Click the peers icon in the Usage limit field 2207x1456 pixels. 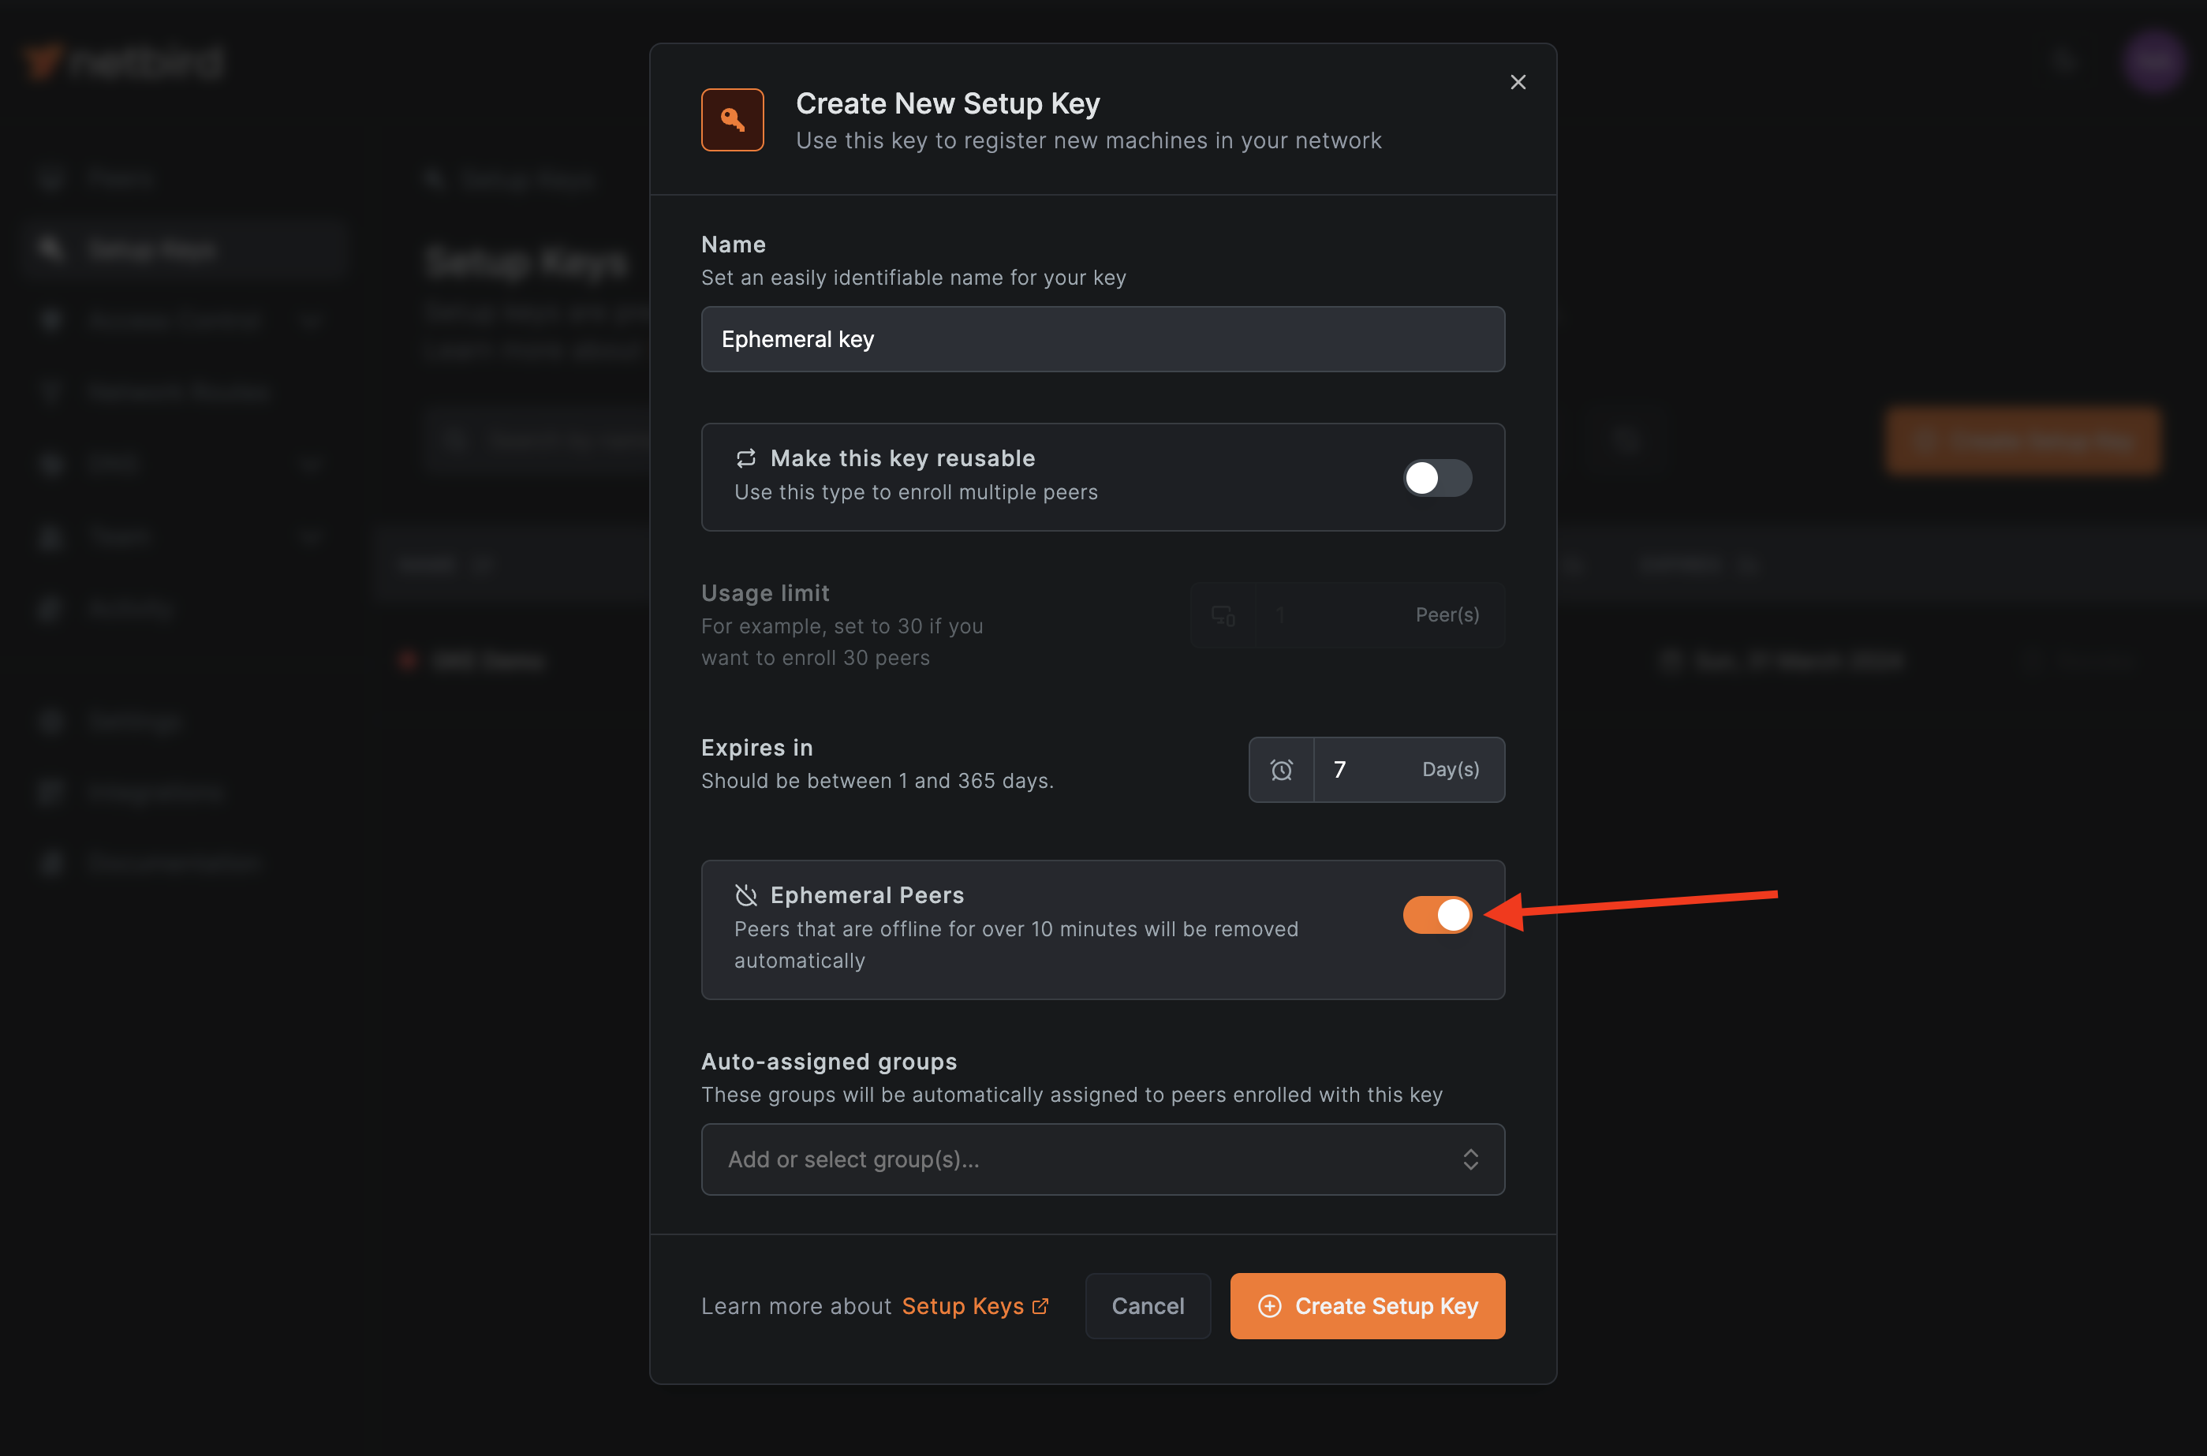1223,614
